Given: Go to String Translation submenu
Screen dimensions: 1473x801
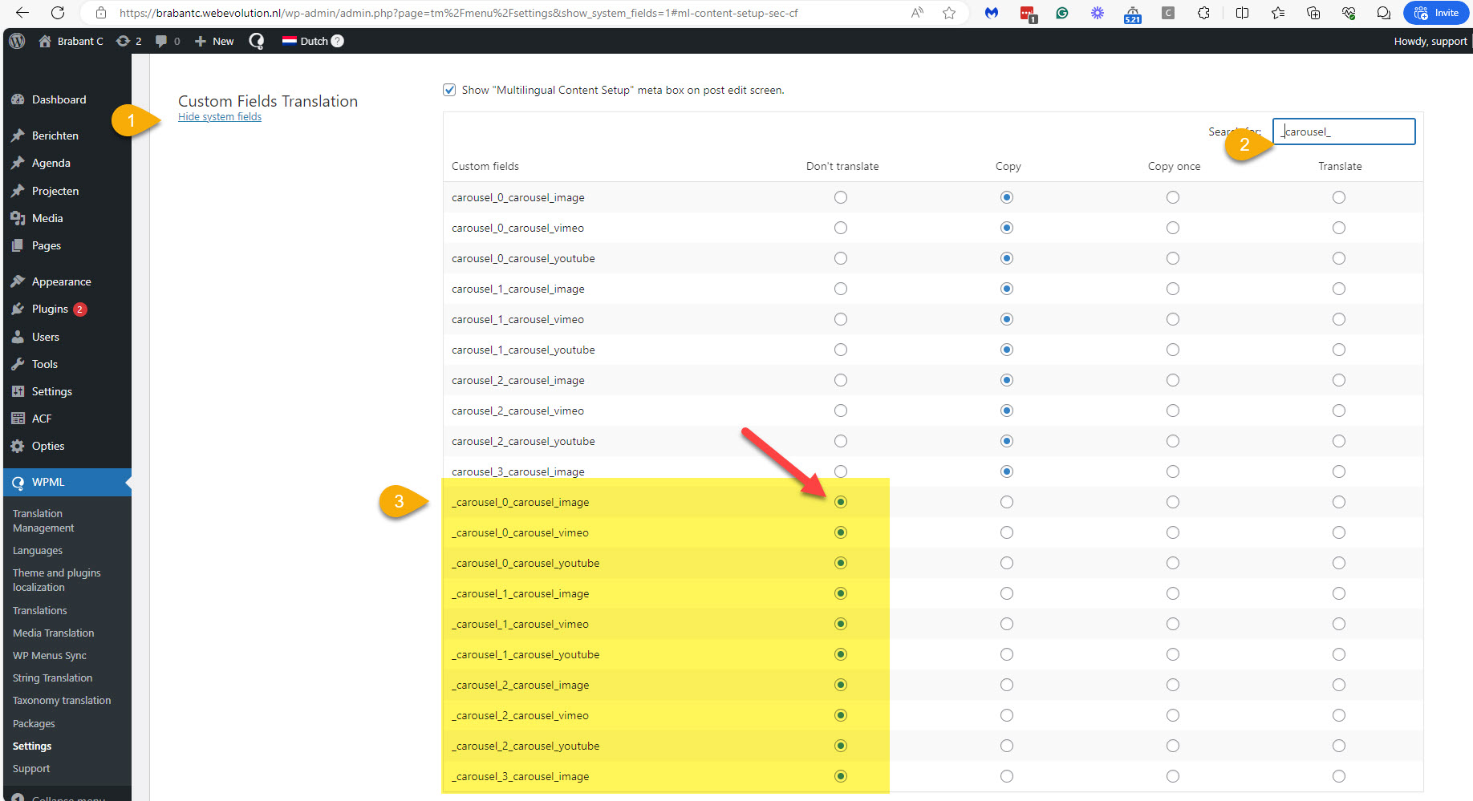Looking at the screenshot, I should point(52,678).
